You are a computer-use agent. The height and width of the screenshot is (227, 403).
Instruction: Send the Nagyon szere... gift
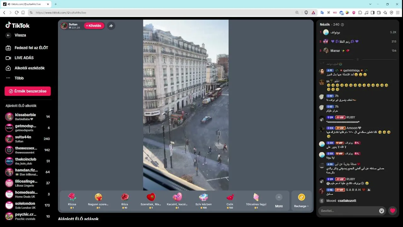coord(98,201)
